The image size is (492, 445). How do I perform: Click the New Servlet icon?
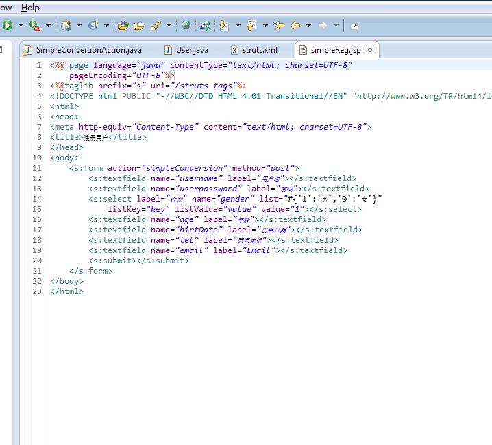pos(93,25)
